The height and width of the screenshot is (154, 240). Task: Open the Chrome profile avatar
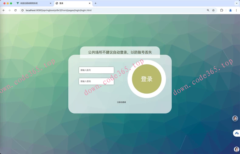230,10
